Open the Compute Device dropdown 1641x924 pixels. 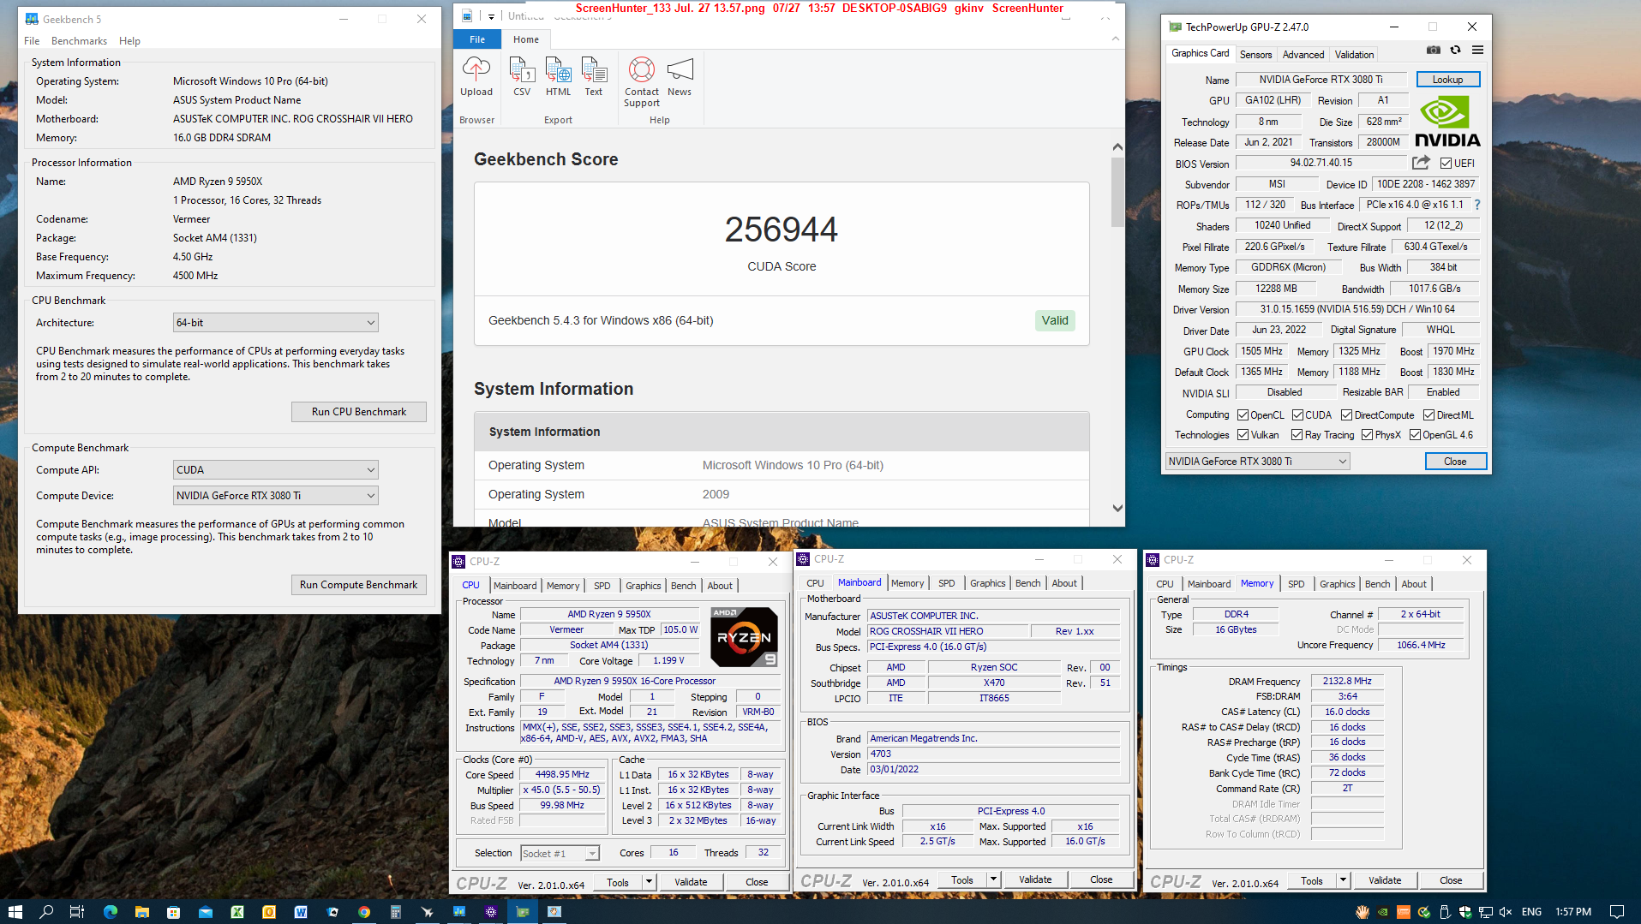[275, 496]
